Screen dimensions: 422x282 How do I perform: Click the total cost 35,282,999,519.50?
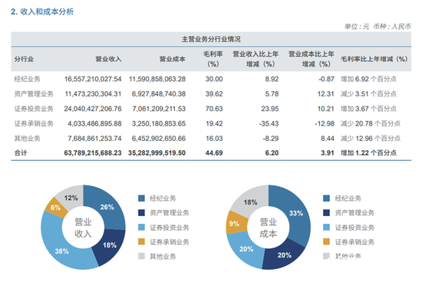[157, 153]
